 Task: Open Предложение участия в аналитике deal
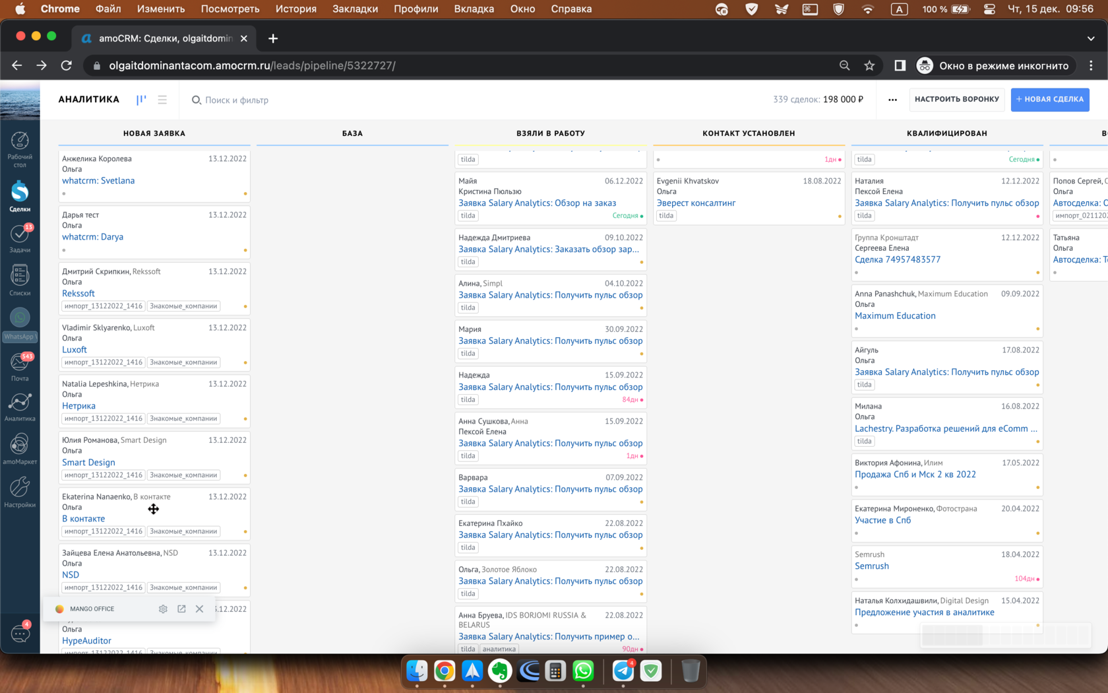point(925,612)
